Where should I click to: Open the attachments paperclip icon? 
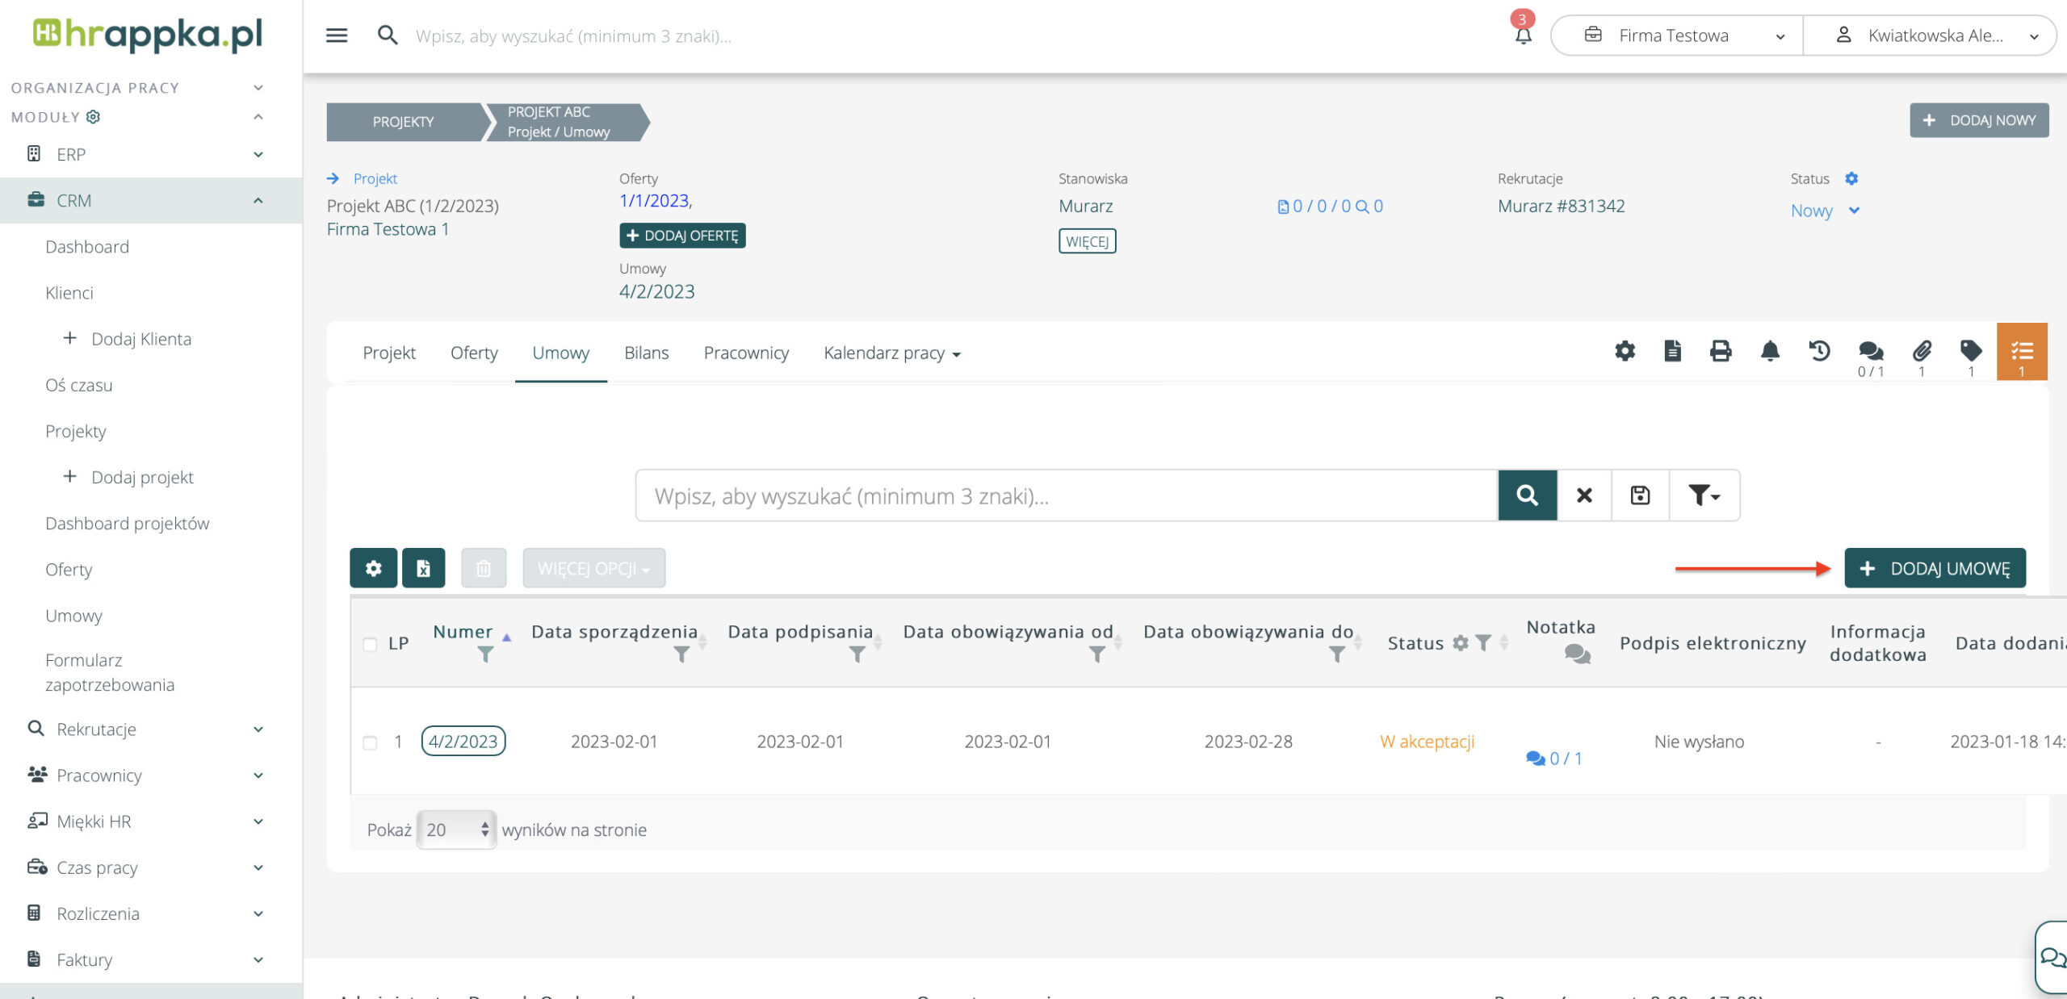click(1922, 351)
